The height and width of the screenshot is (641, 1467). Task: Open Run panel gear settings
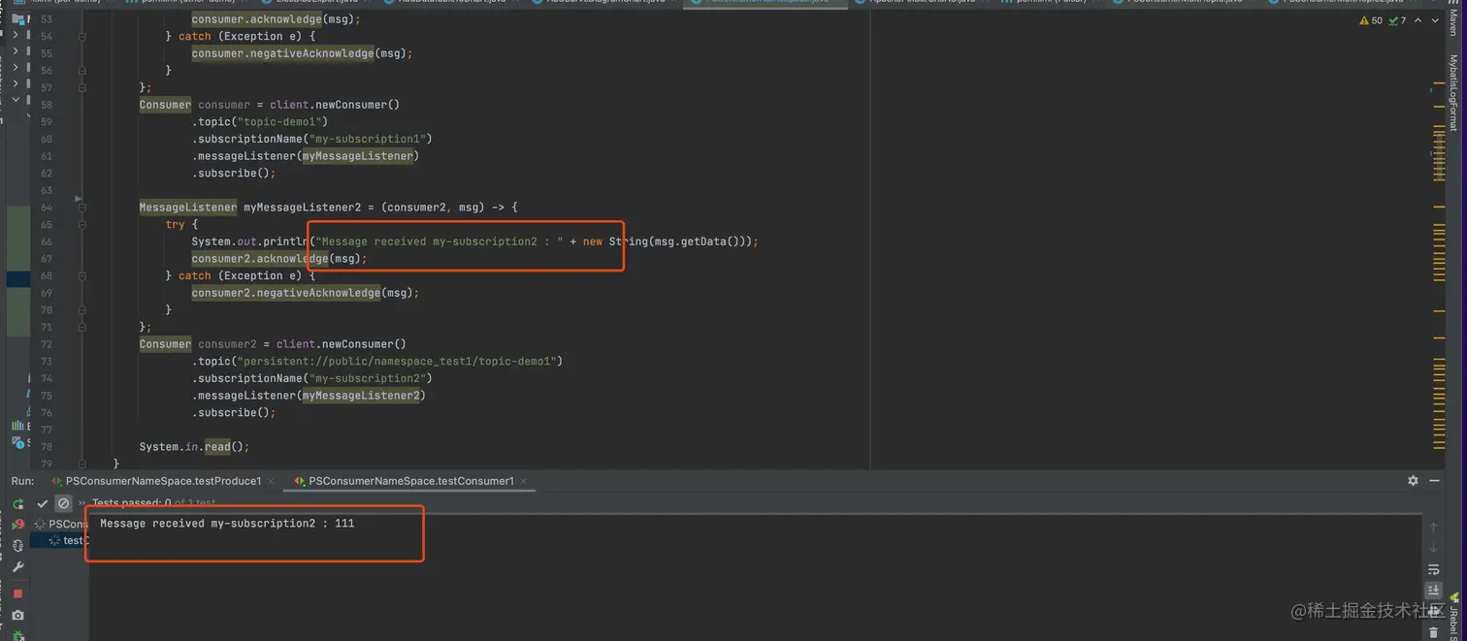1413,481
